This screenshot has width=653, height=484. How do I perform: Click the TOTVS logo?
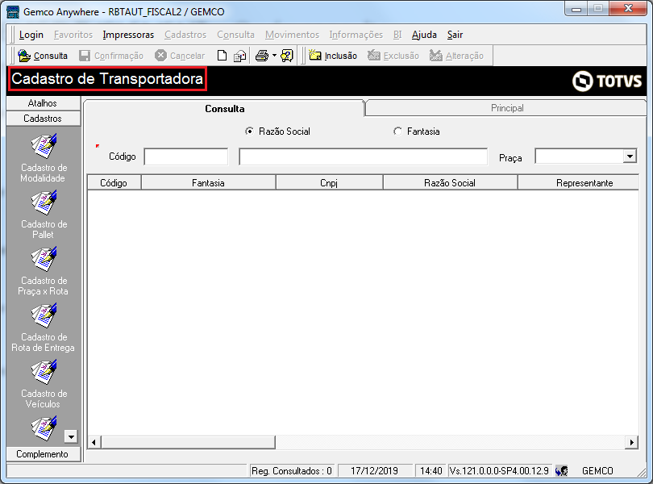[607, 81]
